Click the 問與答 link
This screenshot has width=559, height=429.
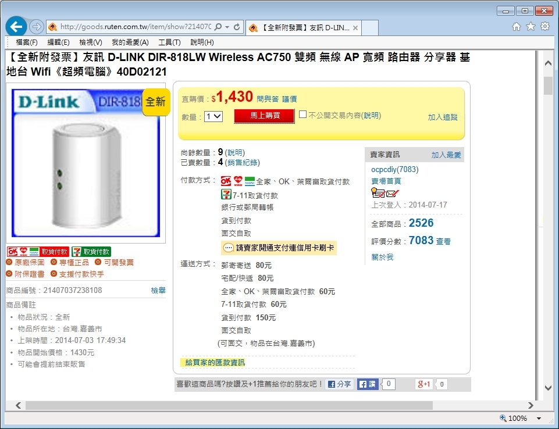(268, 99)
